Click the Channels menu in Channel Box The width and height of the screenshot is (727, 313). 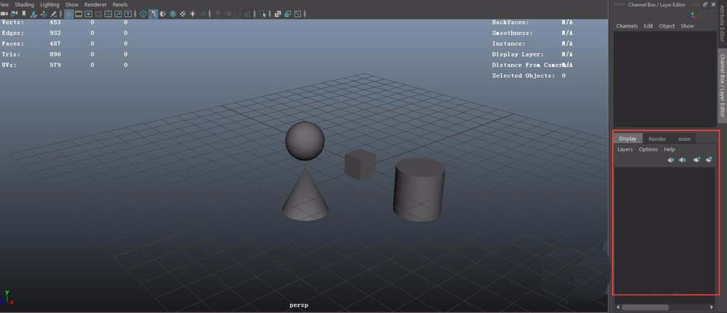coord(627,26)
